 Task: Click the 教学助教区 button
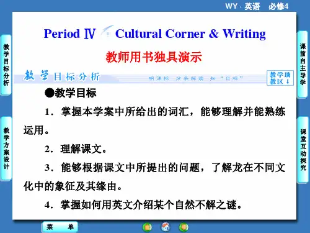click(280, 78)
